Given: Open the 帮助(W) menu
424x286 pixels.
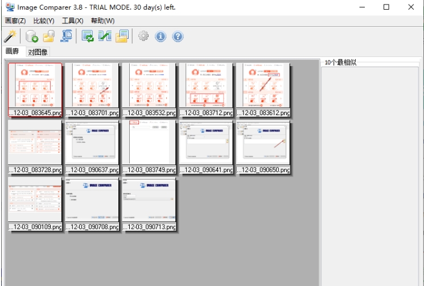Looking at the screenshot, I should [102, 21].
